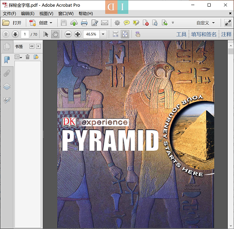Toggle reading mode with the expand arrows icon
234x229 pixels.
coord(228,23)
